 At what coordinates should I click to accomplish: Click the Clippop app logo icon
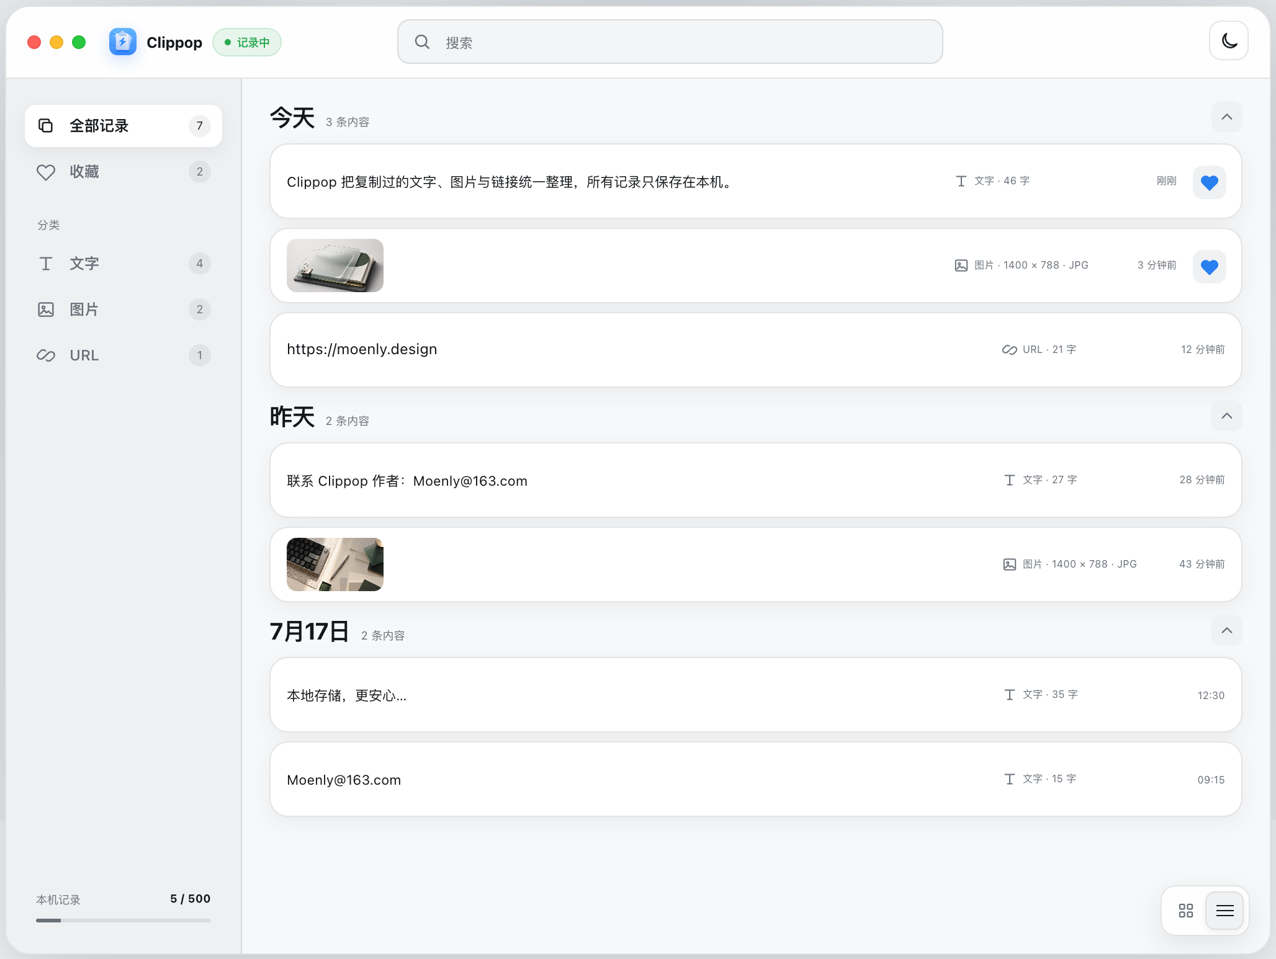pyautogui.click(x=123, y=42)
